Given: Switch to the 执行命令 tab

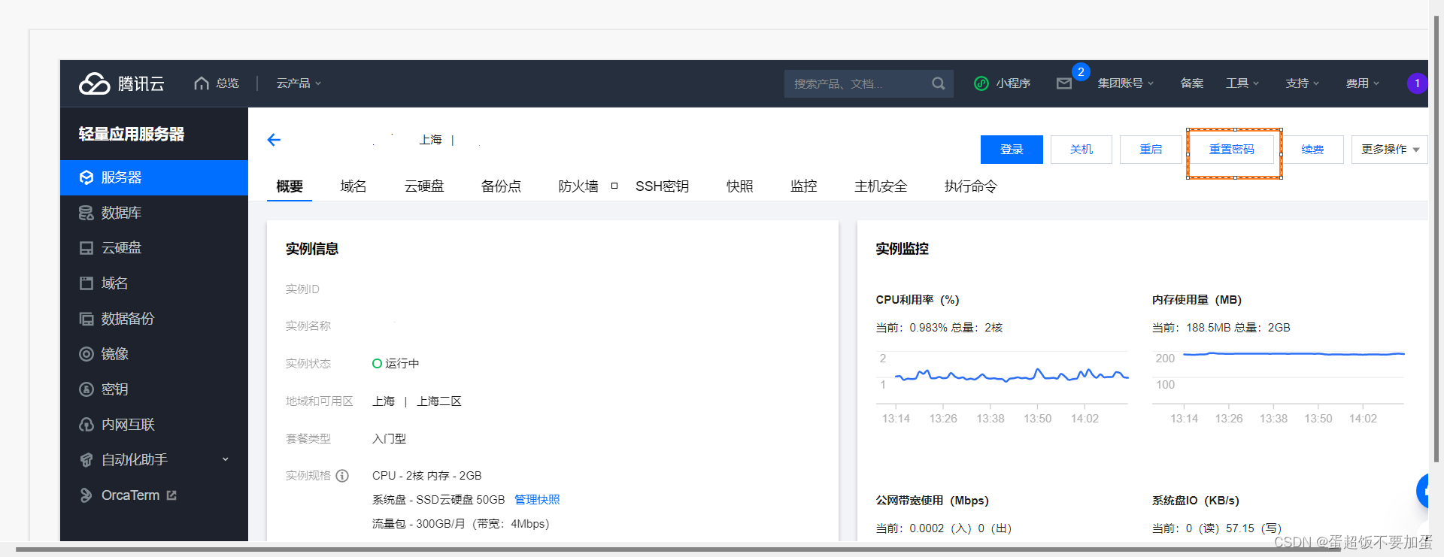Looking at the screenshot, I should click(971, 186).
